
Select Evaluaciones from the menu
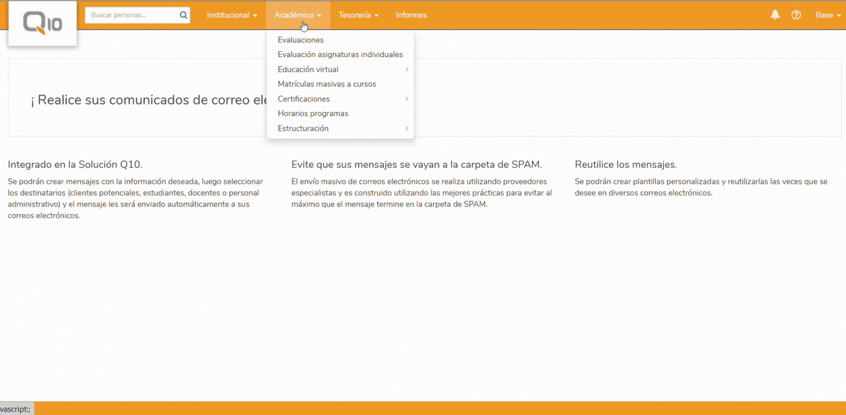(300, 40)
